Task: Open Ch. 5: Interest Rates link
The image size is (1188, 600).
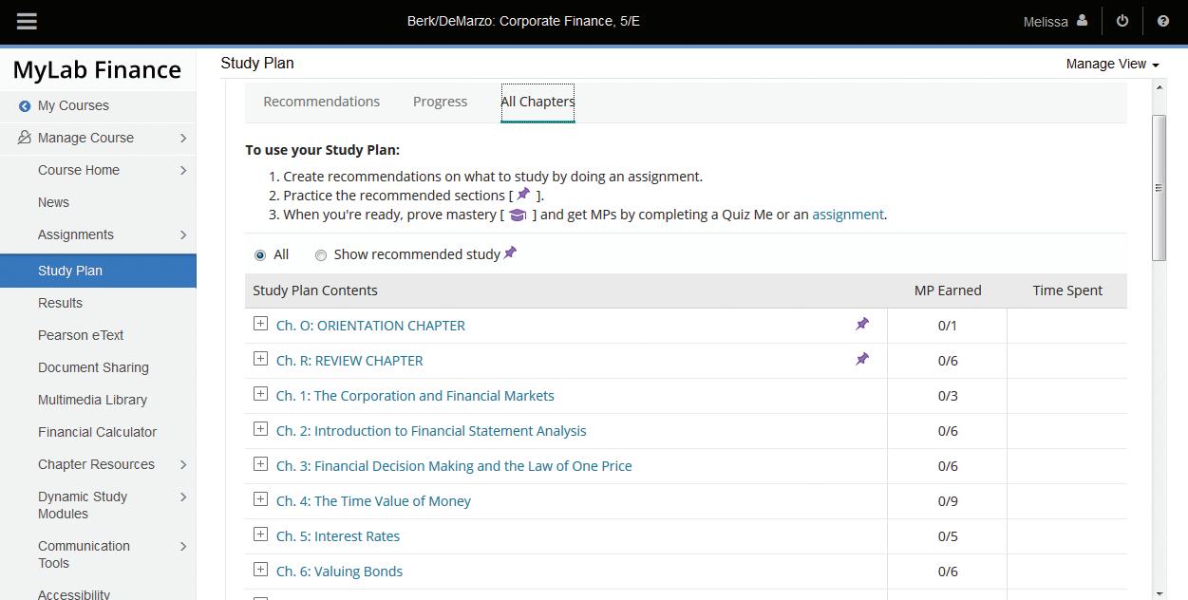Action: click(337, 536)
